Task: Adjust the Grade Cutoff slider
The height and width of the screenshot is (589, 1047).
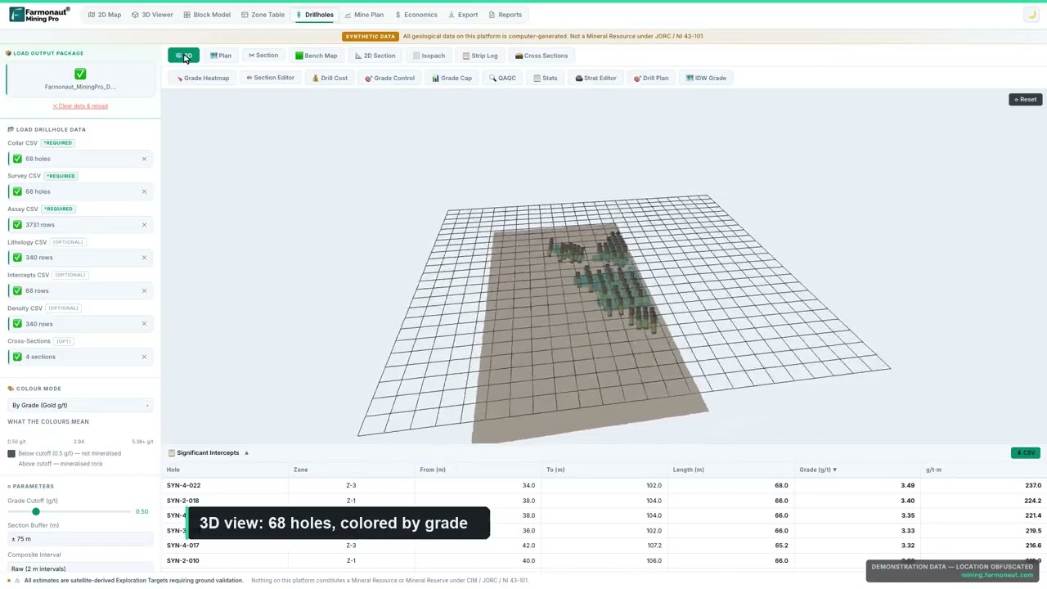Action: pyautogui.click(x=36, y=511)
